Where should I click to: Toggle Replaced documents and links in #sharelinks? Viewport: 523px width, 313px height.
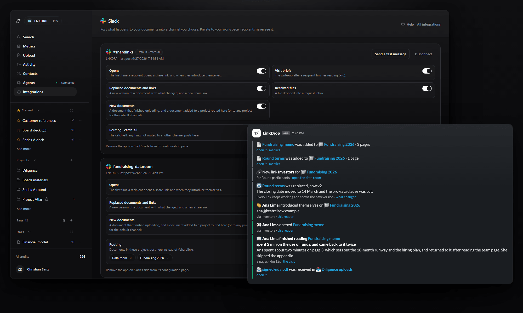point(261,88)
